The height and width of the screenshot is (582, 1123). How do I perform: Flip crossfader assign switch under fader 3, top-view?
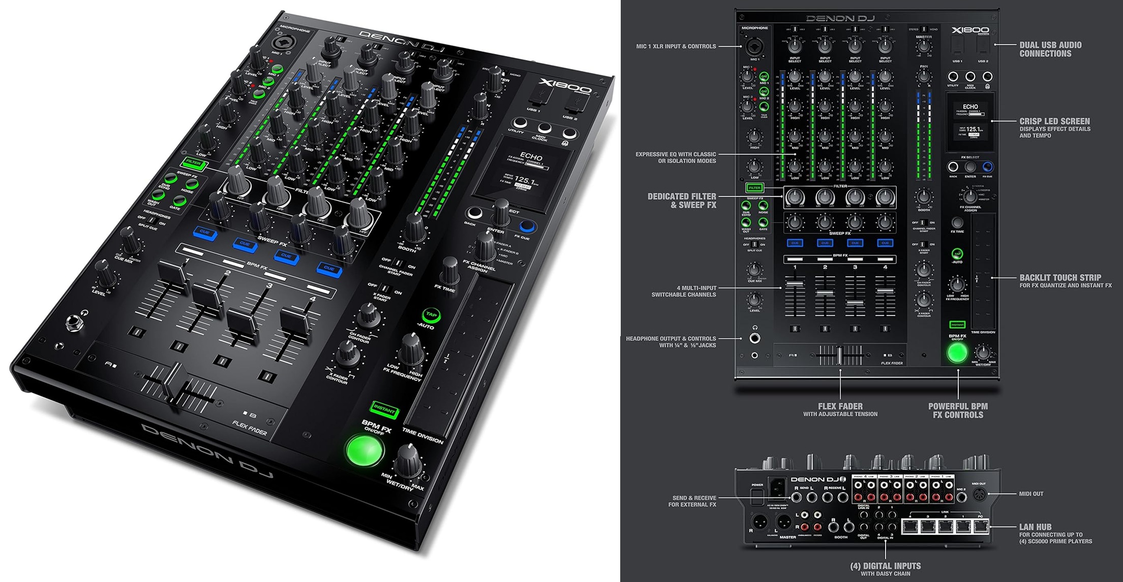coord(855,329)
